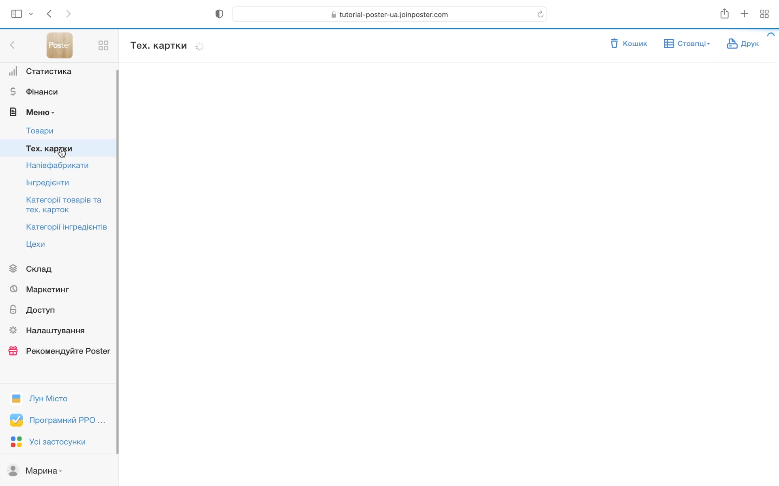The width and height of the screenshot is (779, 486).
Task: Open the Товари submenu item
Action: 40,131
